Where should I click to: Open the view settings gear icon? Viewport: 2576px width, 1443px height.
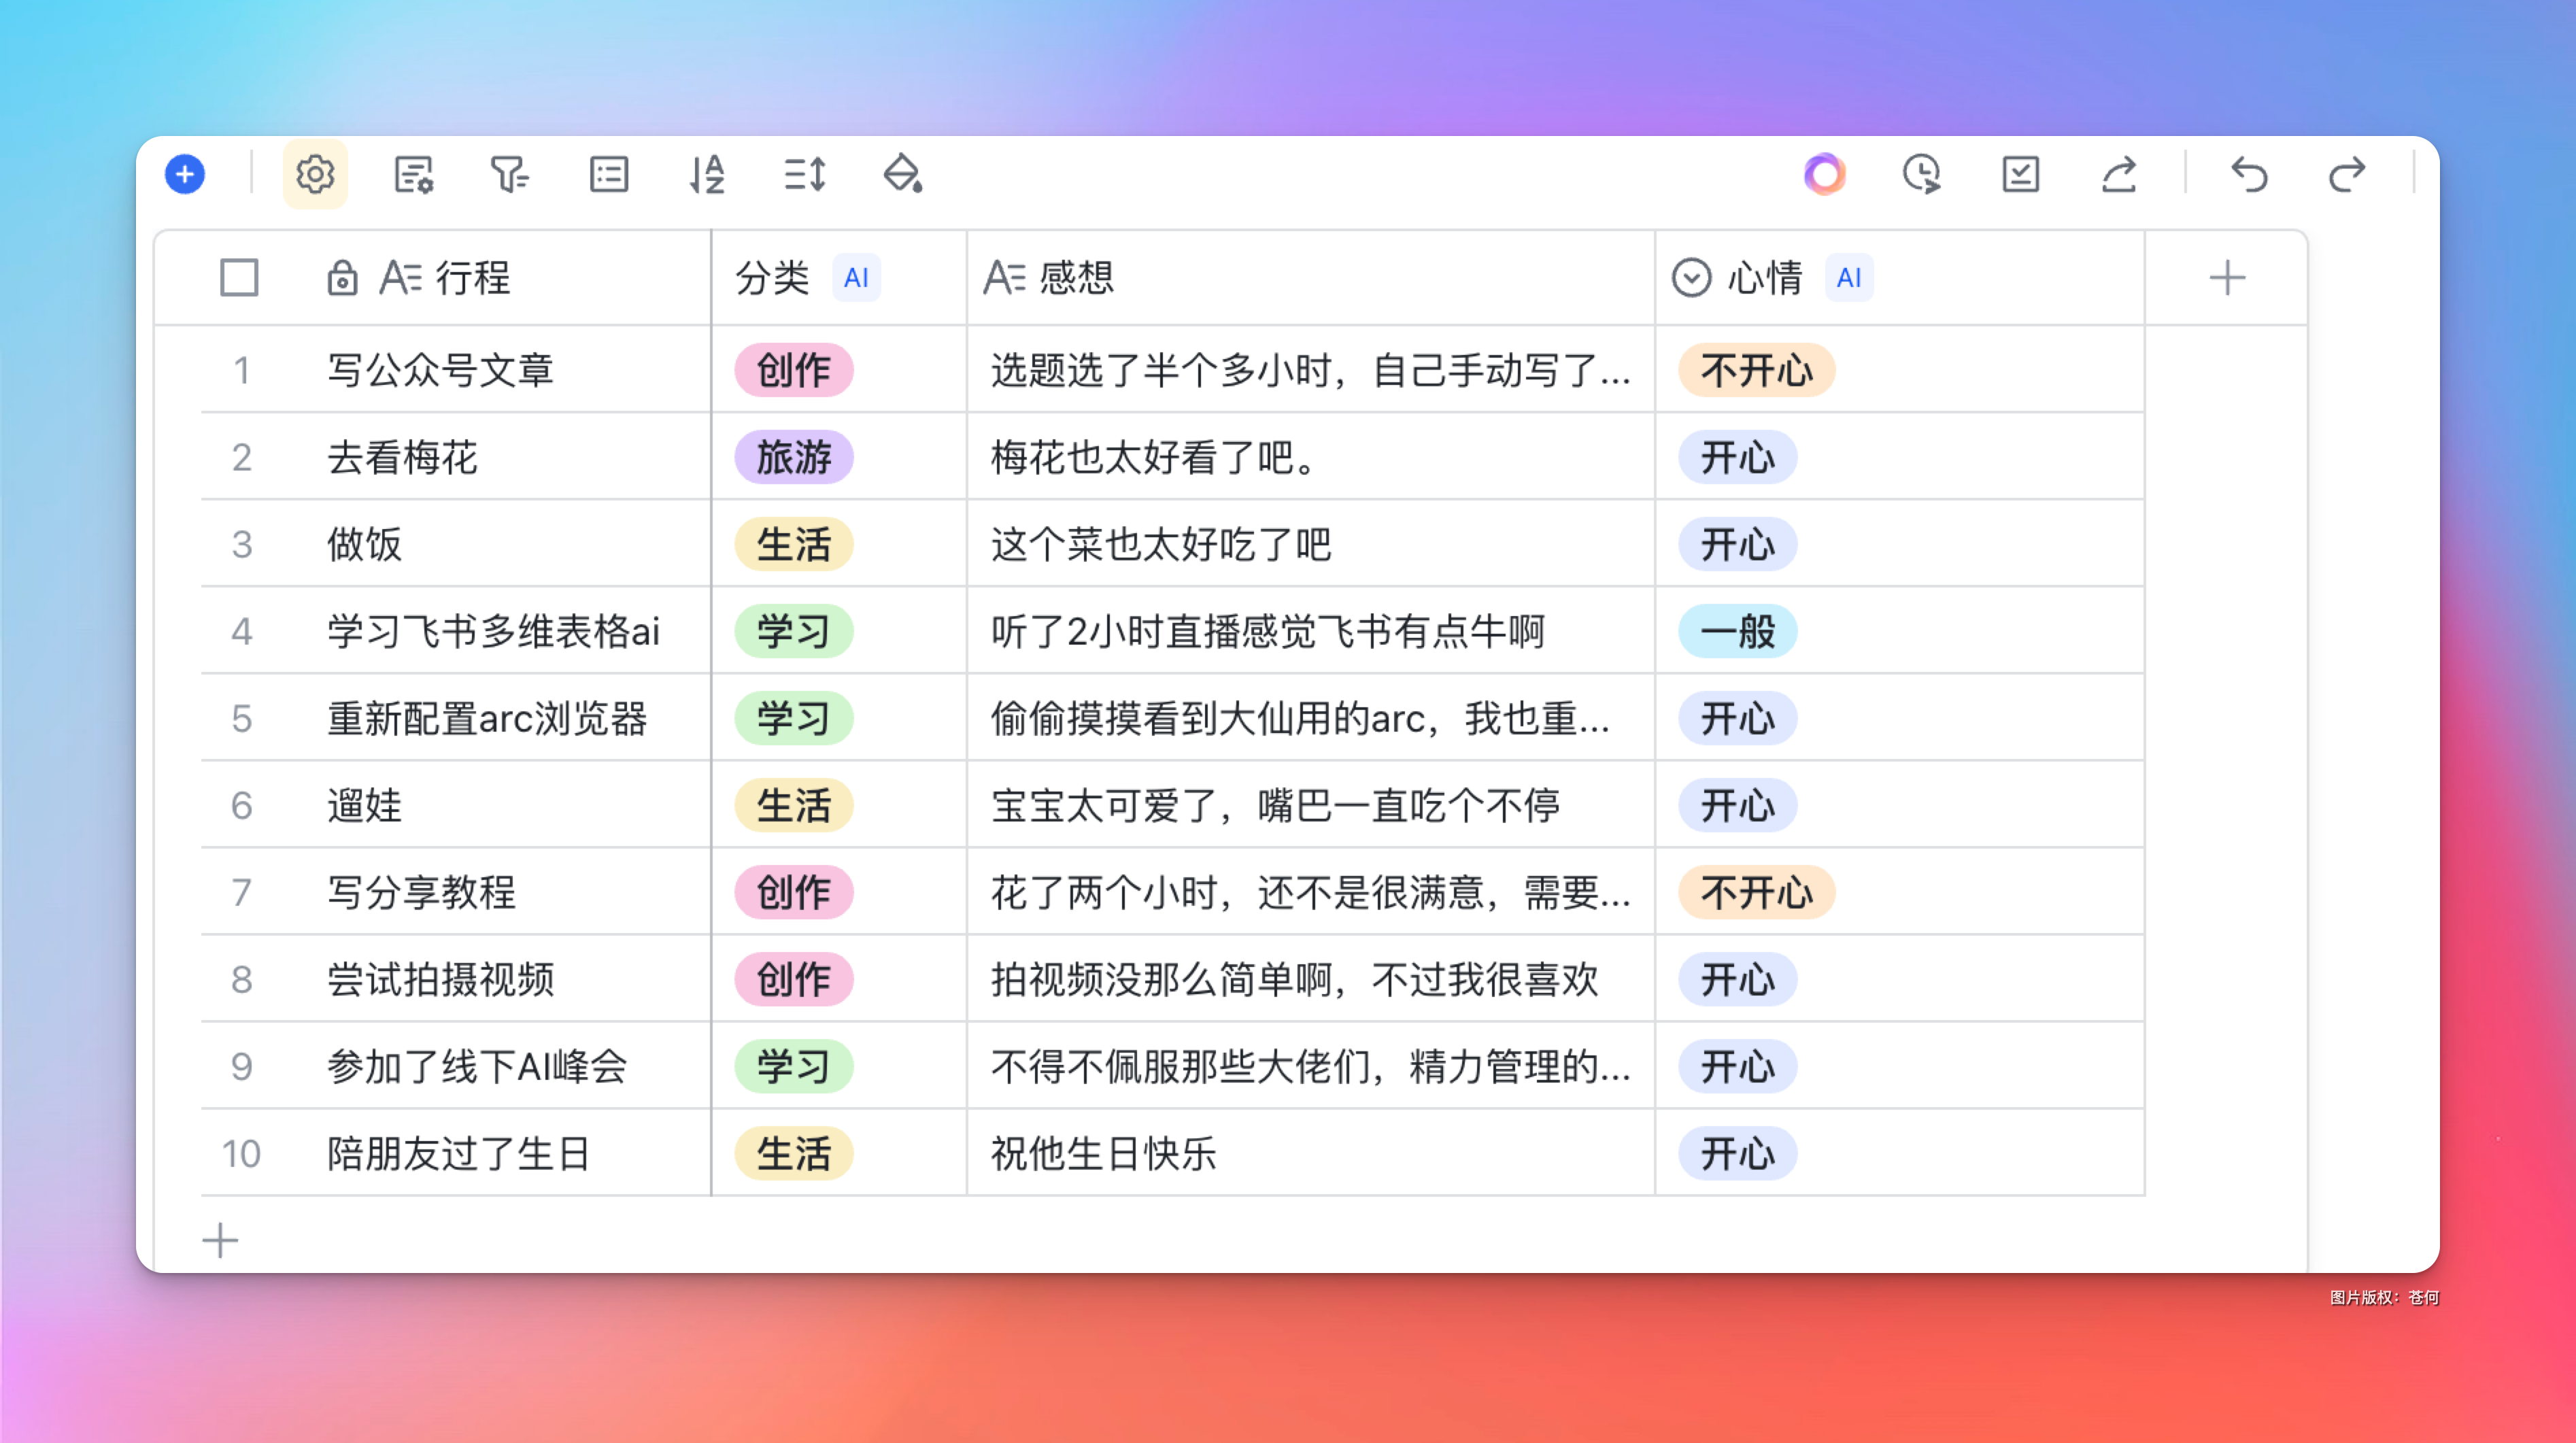[x=315, y=174]
